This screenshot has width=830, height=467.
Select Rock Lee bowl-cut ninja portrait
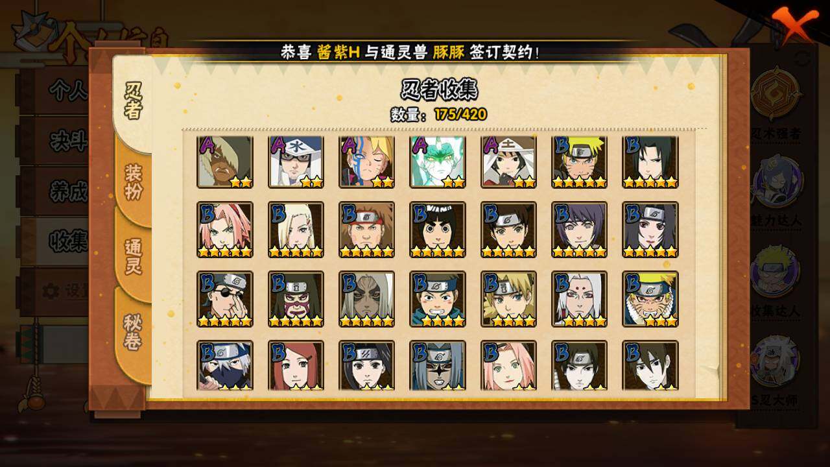[438, 230]
